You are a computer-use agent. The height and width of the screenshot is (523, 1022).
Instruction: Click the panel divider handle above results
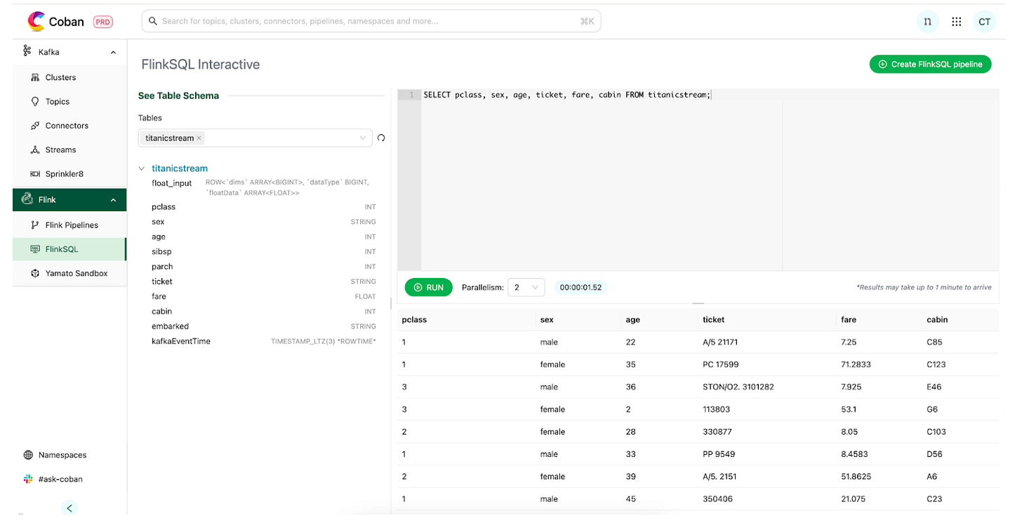[698, 303]
